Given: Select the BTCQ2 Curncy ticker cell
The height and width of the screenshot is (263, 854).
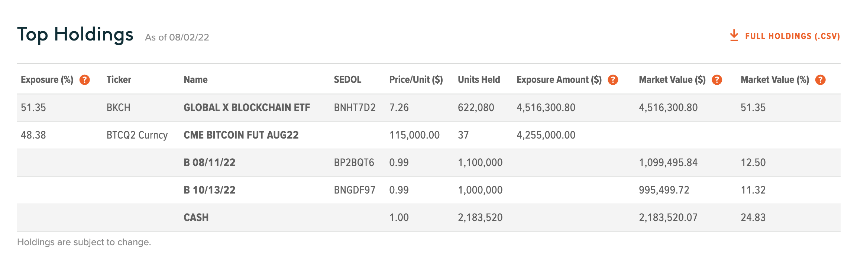Looking at the screenshot, I should pyautogui.click(x=137, y=135).
